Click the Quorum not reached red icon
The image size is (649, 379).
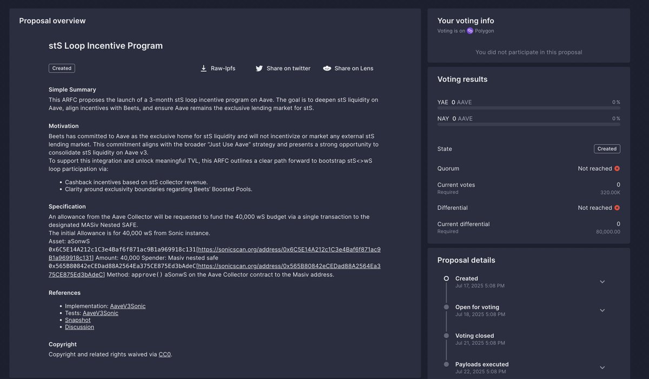[x=617, y=169]
